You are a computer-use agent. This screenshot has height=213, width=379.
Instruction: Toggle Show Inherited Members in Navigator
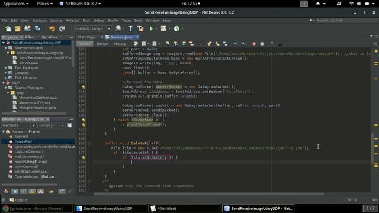[x=7, y=192]
